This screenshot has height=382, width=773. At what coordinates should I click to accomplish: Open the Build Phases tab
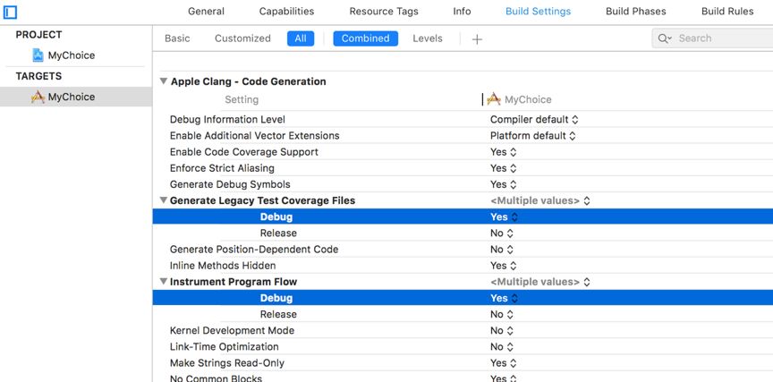click(635, 12)
